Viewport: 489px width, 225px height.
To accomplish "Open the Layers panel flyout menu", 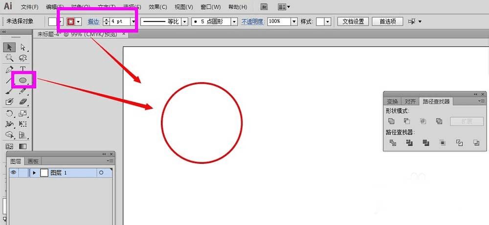I will [110, 161].
